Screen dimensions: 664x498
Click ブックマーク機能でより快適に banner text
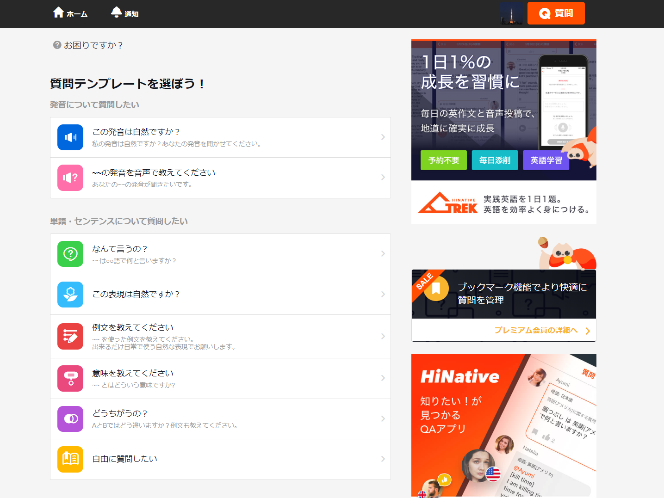[x=522, y=294]
